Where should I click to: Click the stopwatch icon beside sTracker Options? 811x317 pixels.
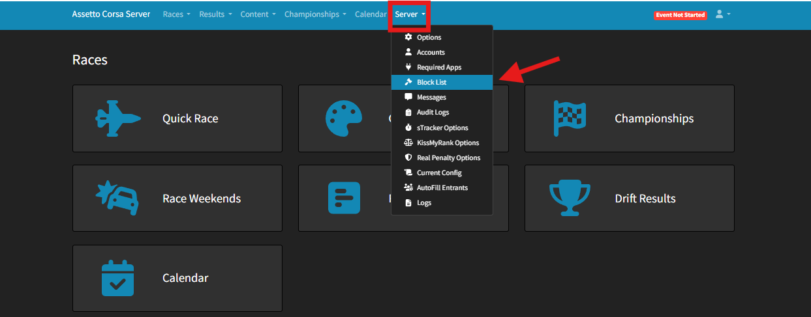click(408, 128)
